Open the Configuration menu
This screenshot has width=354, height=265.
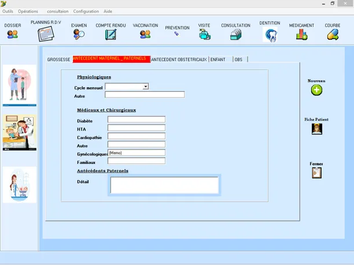86,11
